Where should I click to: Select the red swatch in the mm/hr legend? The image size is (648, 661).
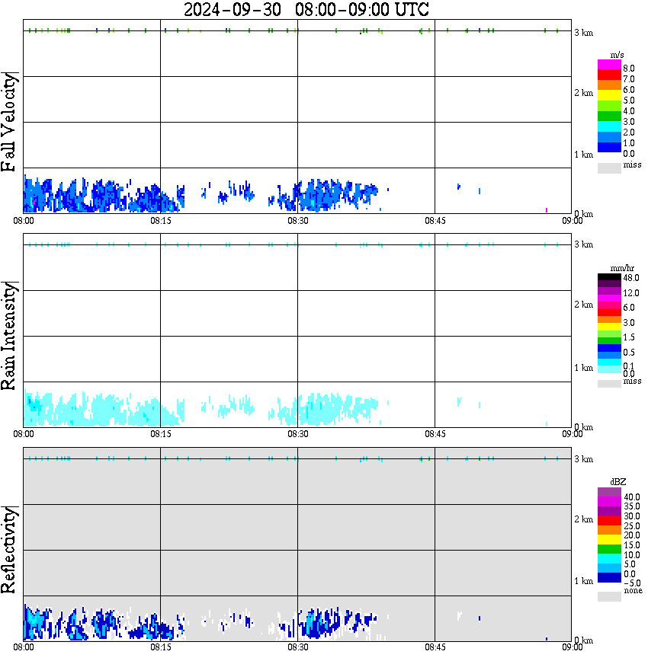pyautogui.click(x=609, y=312)
